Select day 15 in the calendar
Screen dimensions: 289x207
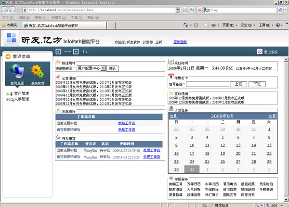tap(269, 145)
